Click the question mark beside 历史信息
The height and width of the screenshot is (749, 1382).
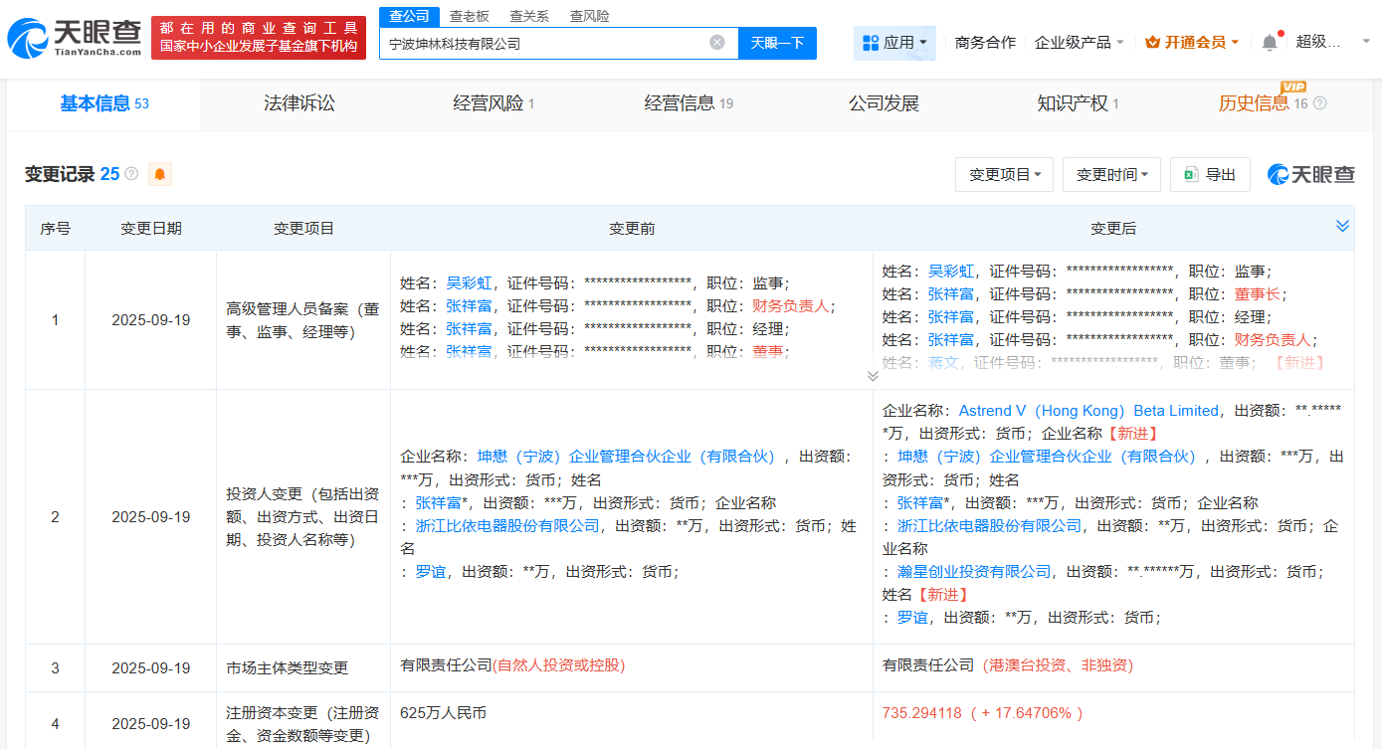pos(1318,103)
